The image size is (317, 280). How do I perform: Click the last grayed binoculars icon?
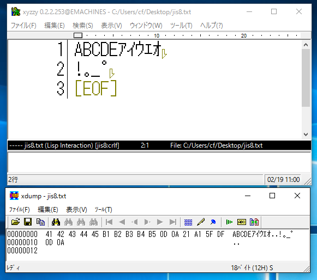(93, 222)
